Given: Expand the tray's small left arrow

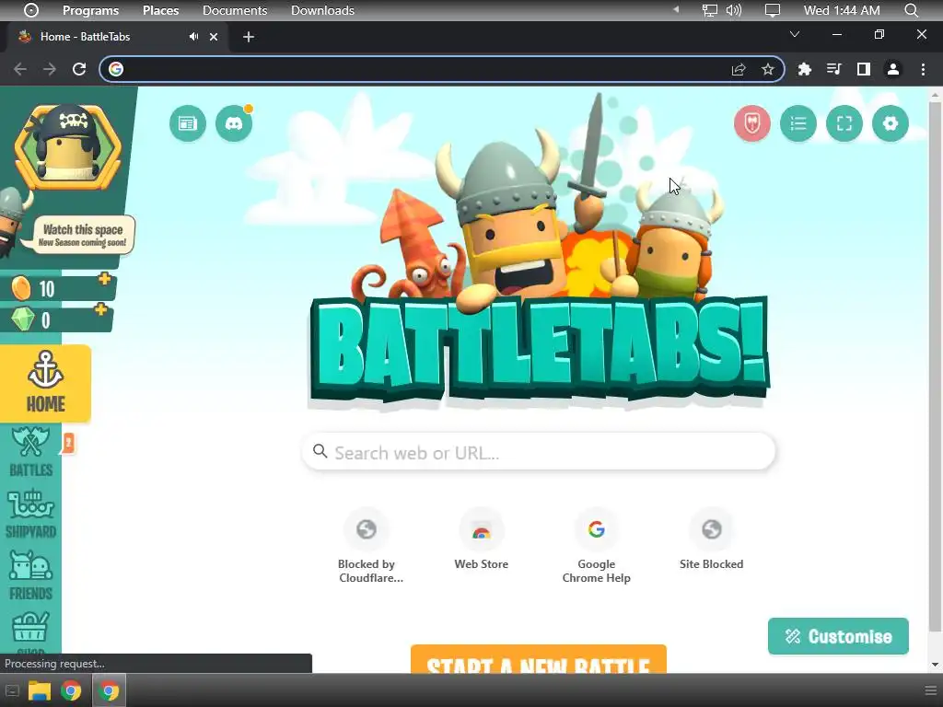Looking at the screenshot, I should [676, 9].
